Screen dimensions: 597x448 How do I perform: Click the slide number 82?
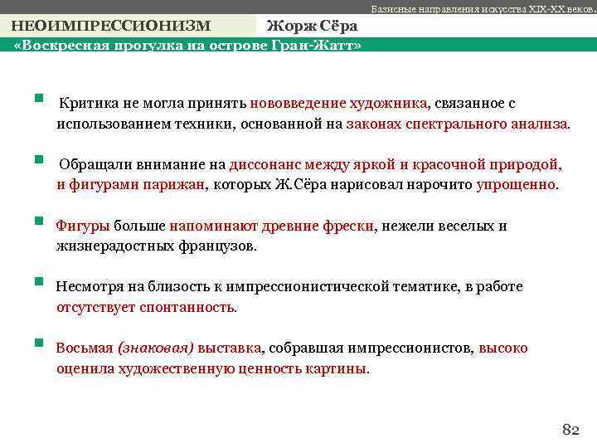pos(570,430)
